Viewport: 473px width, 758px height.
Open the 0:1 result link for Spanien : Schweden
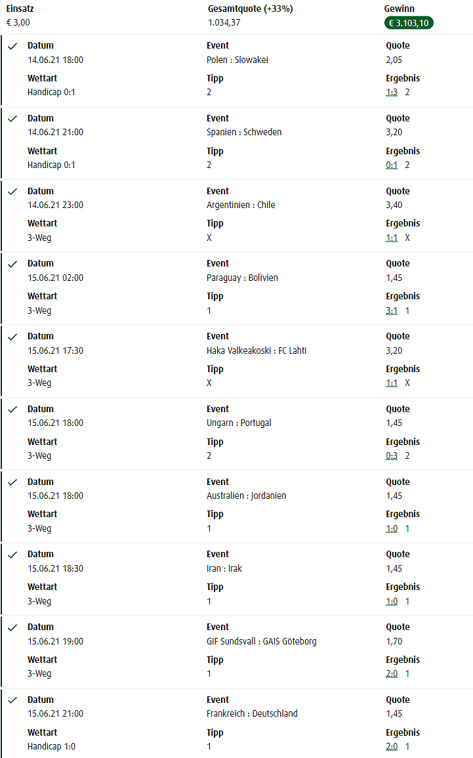click(392, 165)
